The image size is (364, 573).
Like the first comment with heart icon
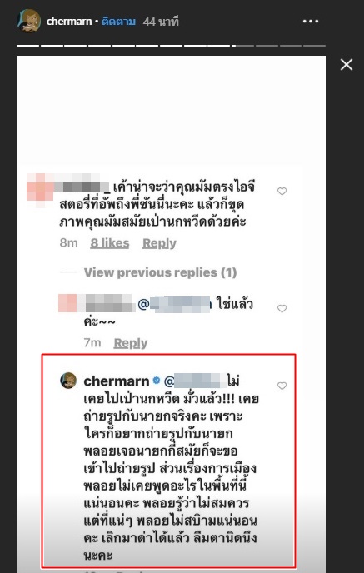pyautogui.click(x=282, y=191)
